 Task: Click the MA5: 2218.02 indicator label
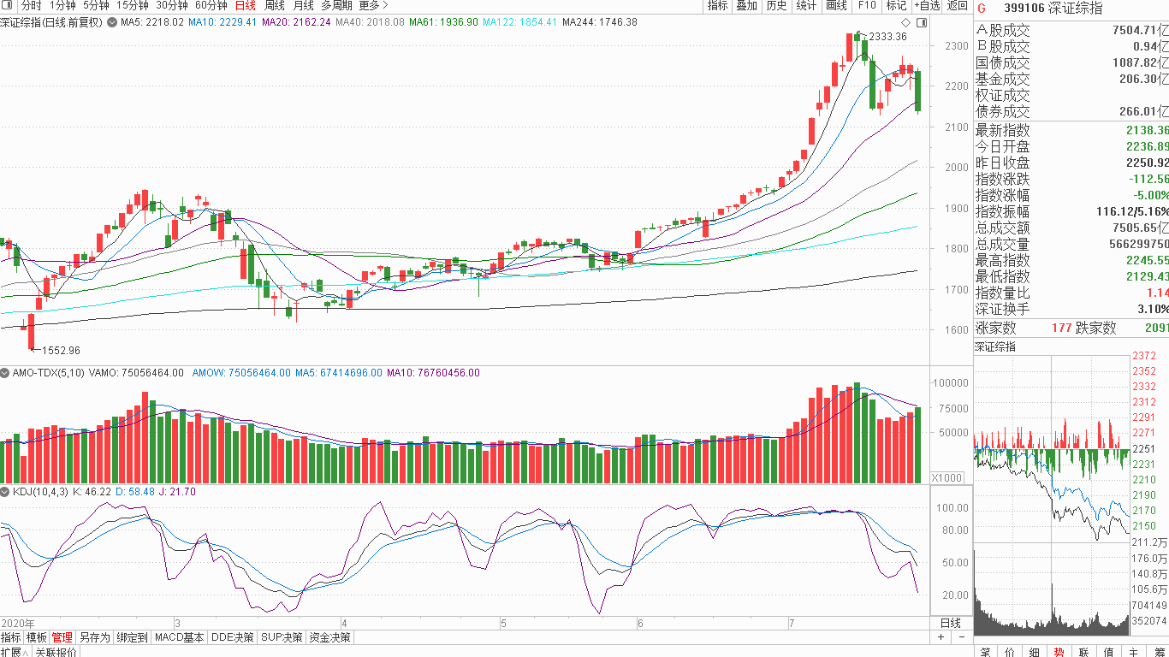coord(152,21)
